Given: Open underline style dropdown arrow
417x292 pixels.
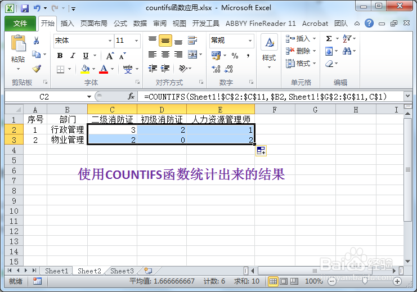Looking at the screenshot, I should 95,56.
